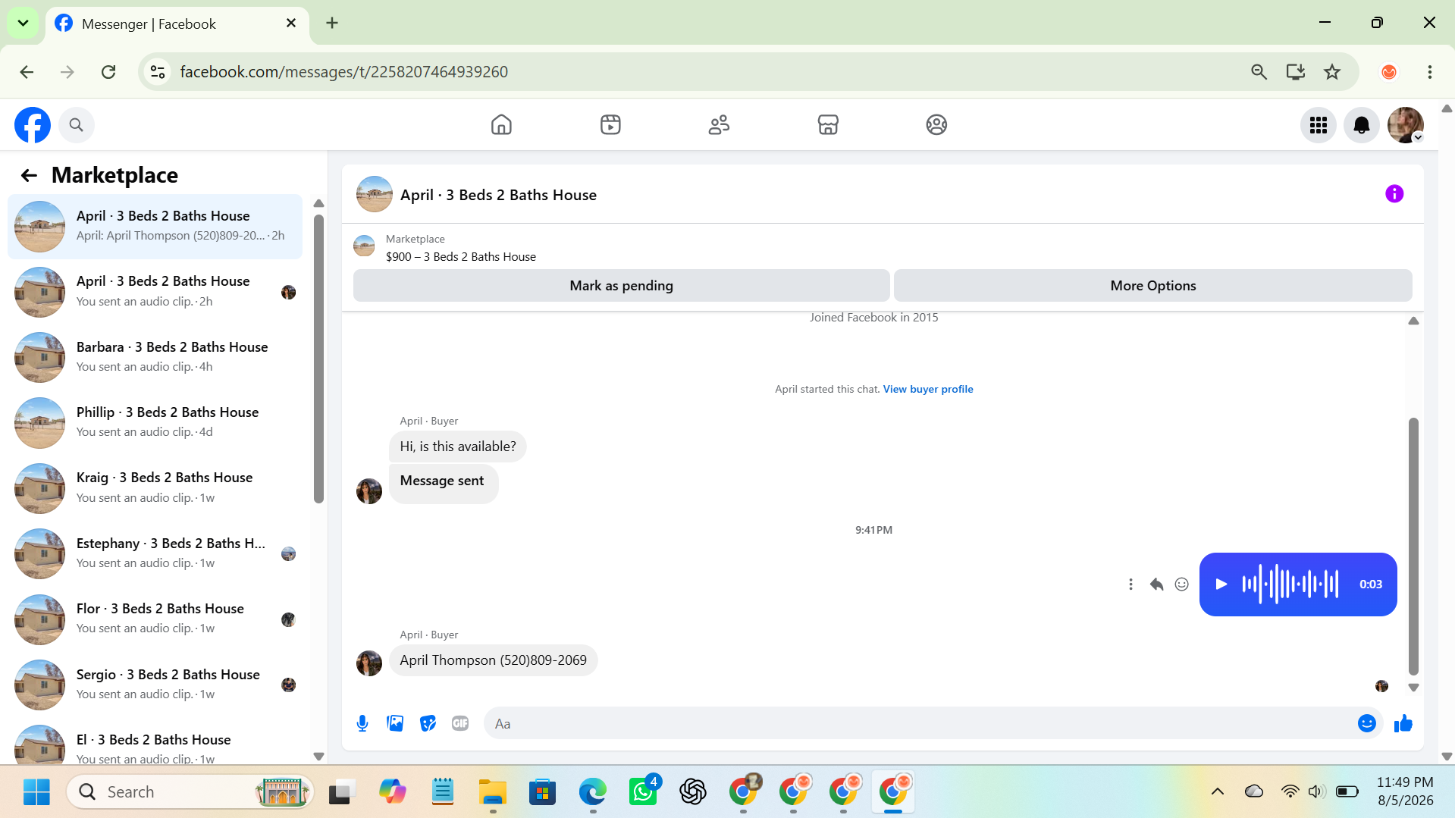
Task: Open April chat previewing April Thompson phone number
Action: (x=155, y=227)
